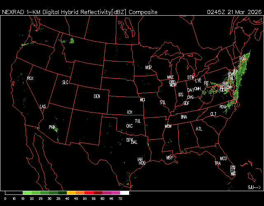The image size is (264, 206).
Task: Select the MEM station marker
Action: coord(168,126)
